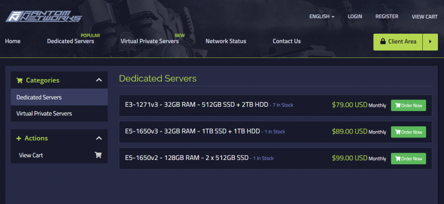Order the E5-1650v3 server now
The image size is (444, 204).
point(408,132)
